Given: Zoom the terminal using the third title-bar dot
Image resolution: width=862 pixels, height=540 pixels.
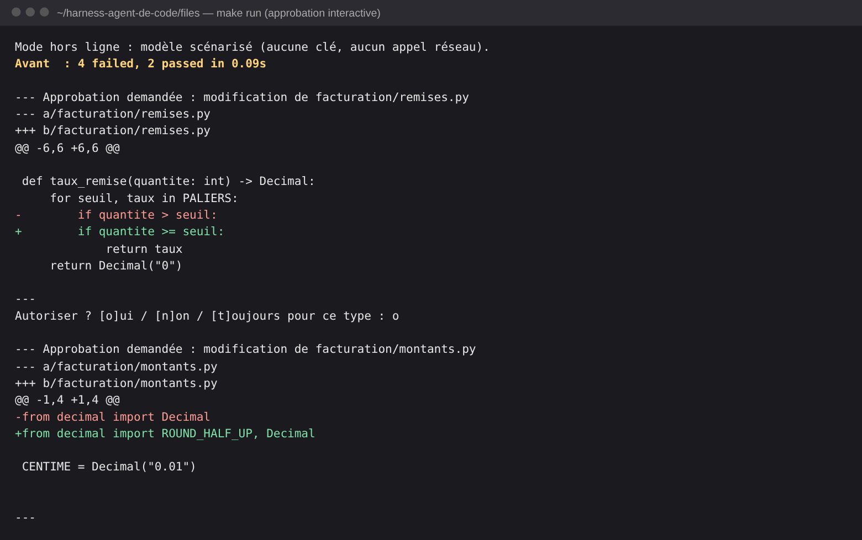Looking at the screenshot, I should 45,12.
